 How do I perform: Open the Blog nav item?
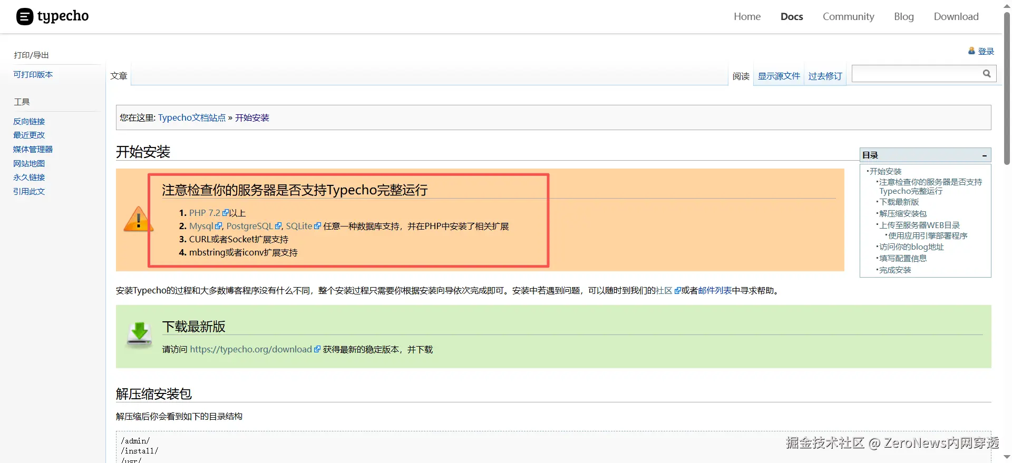[x=903, y=16]
